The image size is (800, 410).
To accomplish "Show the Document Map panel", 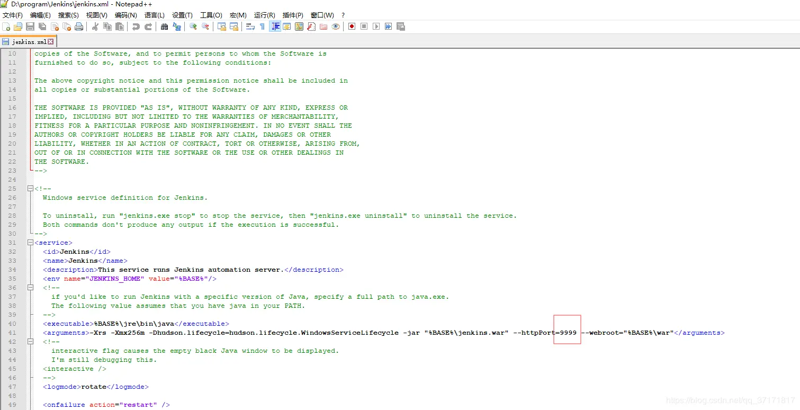I will point(299,26).
